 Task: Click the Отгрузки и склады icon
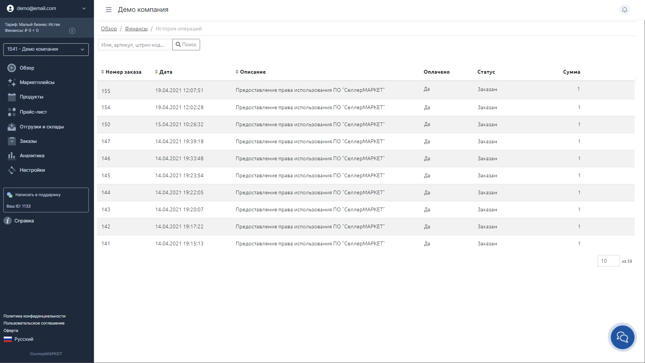coord(12,127)
